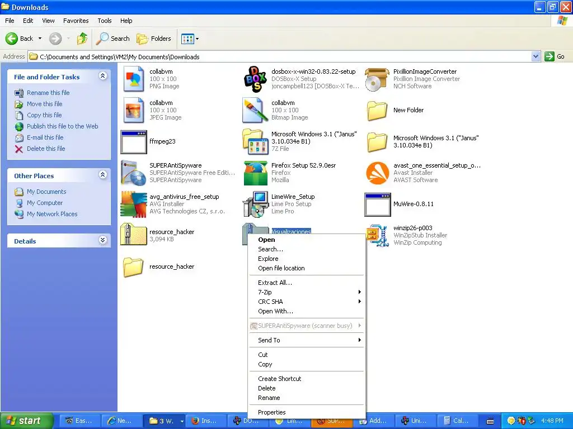This screenshot has width=573, height=429.
Task: Click the on-screen keyboard tray icon
Action: (490, 421)
